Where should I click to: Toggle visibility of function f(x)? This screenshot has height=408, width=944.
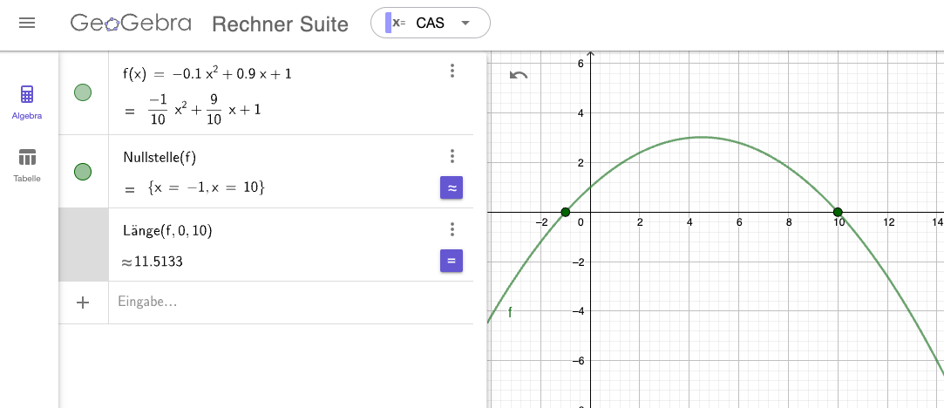point(83,92)
